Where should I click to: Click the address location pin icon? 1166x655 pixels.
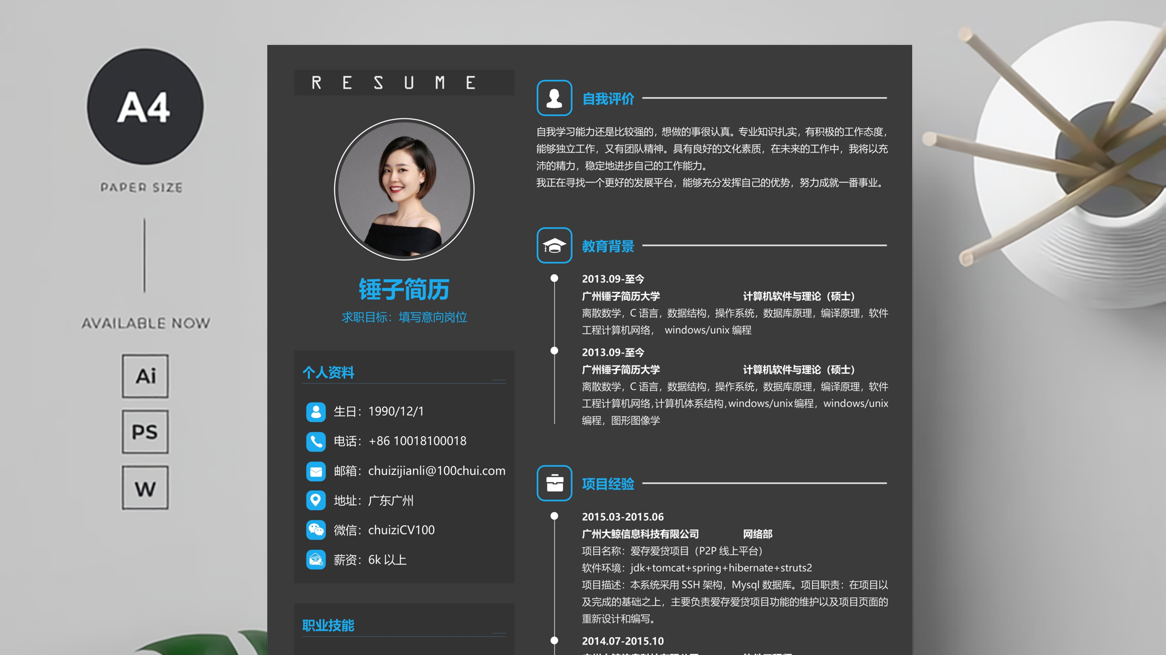[316, 500]
